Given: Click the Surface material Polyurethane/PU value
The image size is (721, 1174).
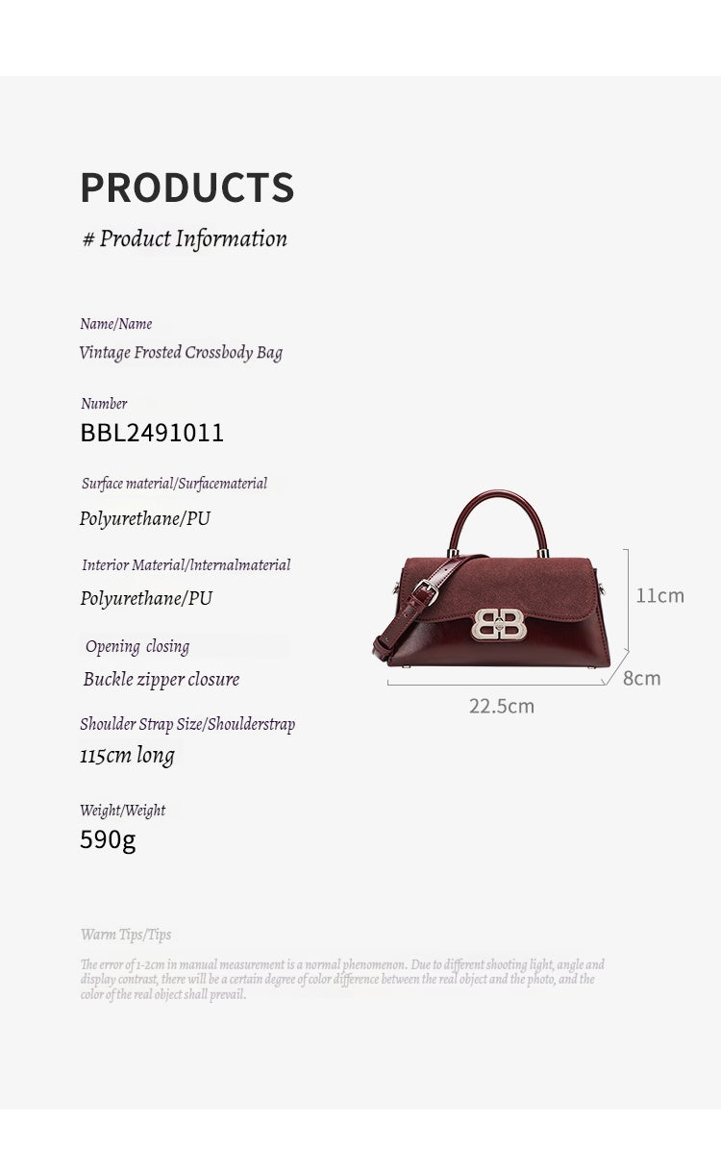Looking at the screenshot, I should pyautogui.click(x=145, y=518).
